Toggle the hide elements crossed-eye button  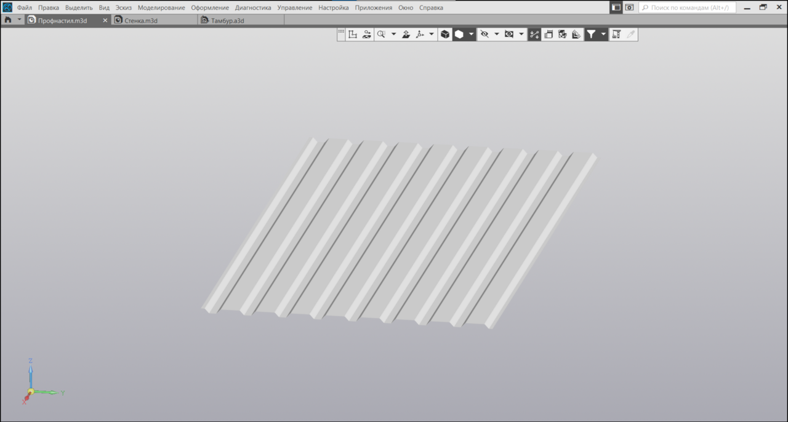click(x=484, y=34)
